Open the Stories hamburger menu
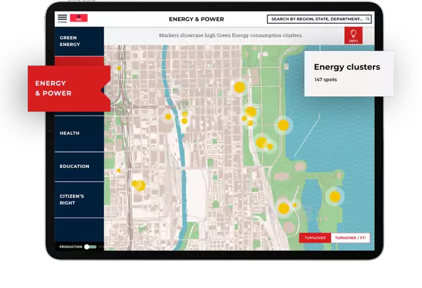 [62, 18]
